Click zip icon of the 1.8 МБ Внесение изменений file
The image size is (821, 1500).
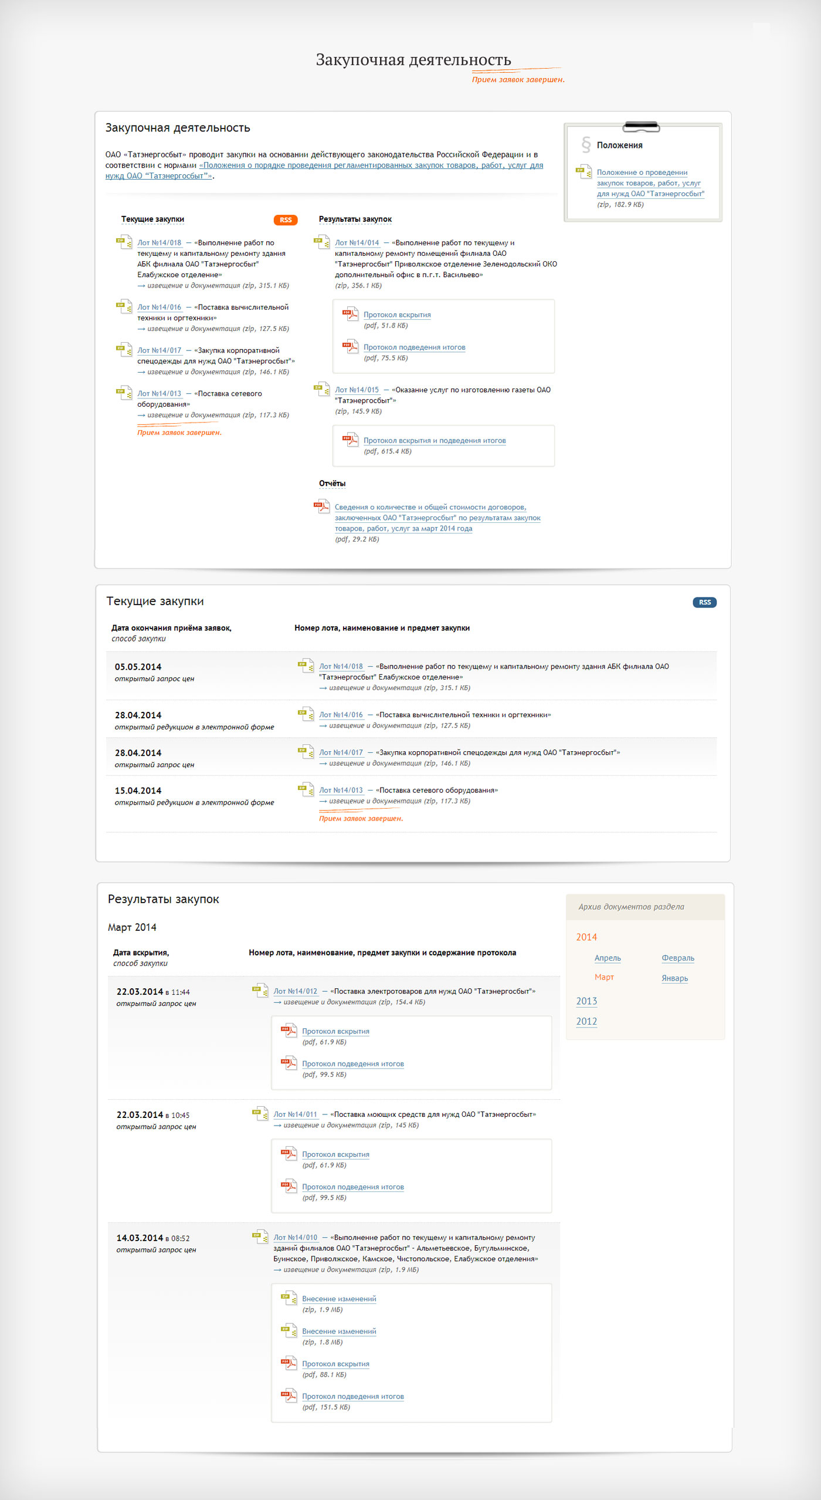pos(289,1331)
